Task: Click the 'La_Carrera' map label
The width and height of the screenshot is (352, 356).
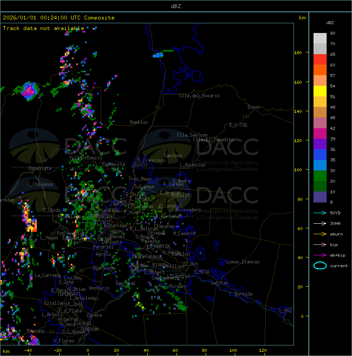Action: coord(47,275)
